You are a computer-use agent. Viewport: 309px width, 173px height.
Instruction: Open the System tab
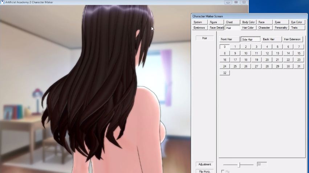[x=200, y=22]
